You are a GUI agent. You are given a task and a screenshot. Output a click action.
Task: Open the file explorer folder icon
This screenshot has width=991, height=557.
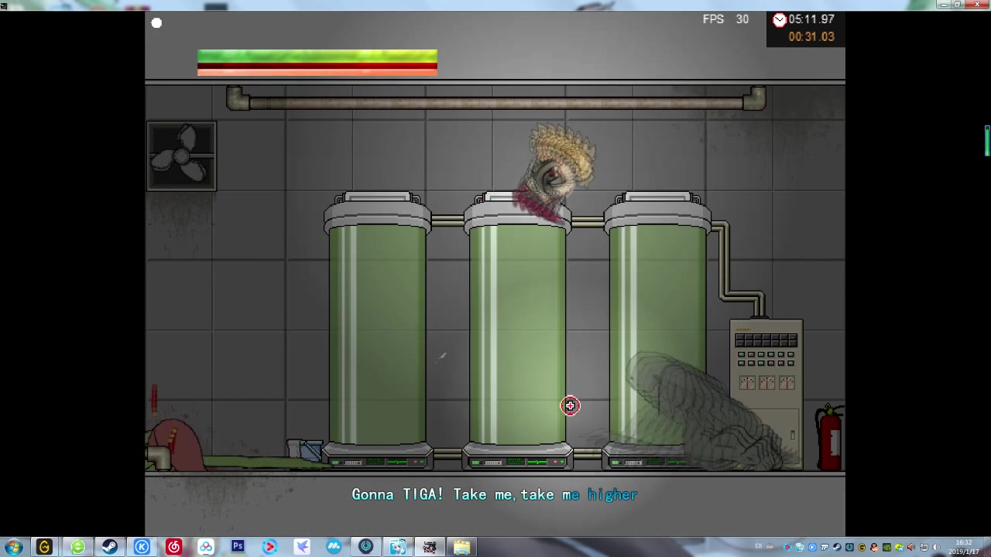pyautogui.click(x=461, y=547)
